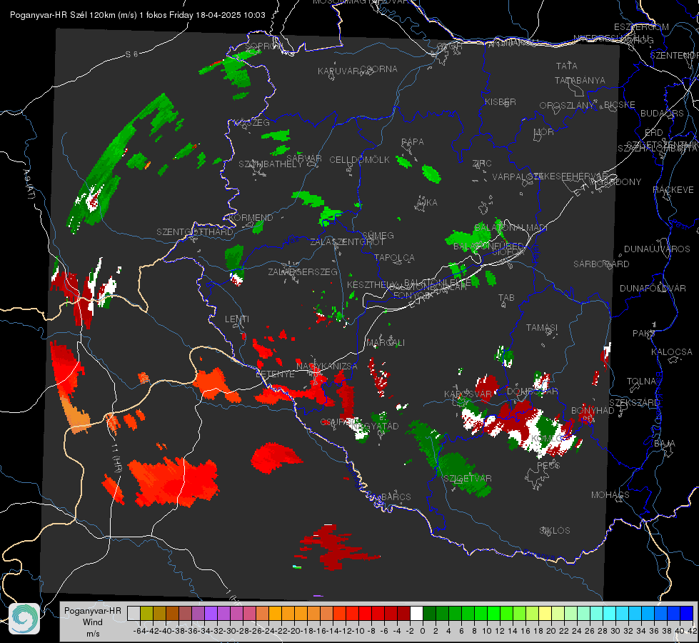Select the KAPUVÁR city label

coord(338,71)
